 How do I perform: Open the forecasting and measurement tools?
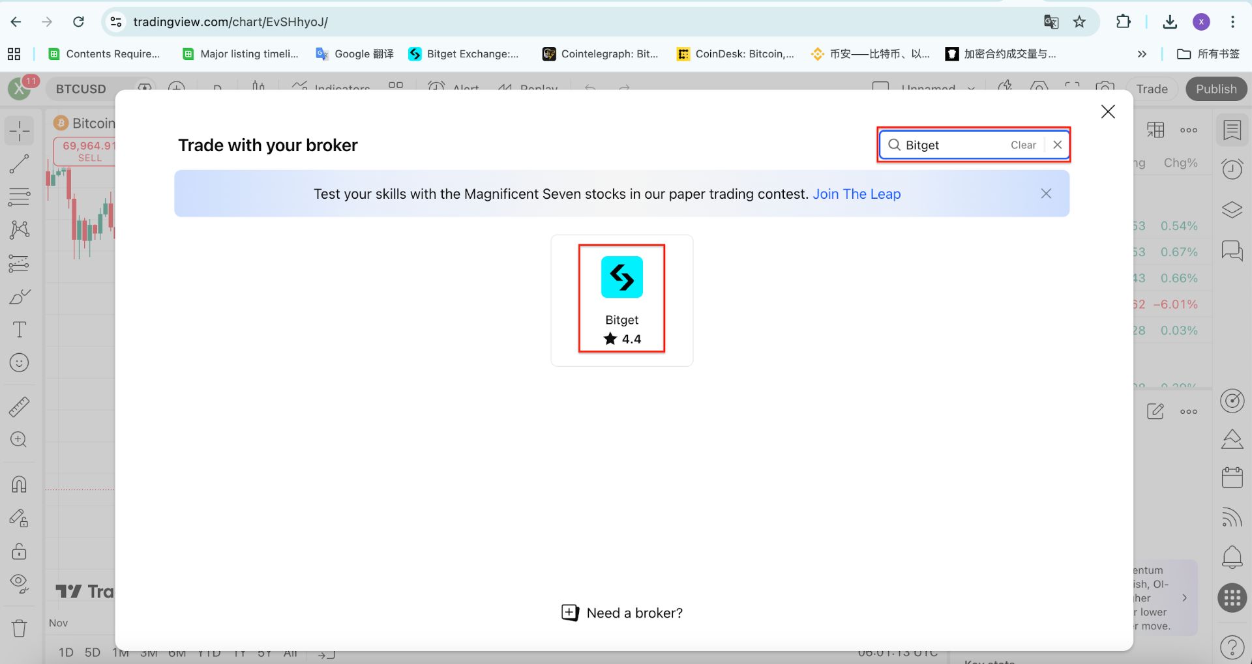(20, 263)
